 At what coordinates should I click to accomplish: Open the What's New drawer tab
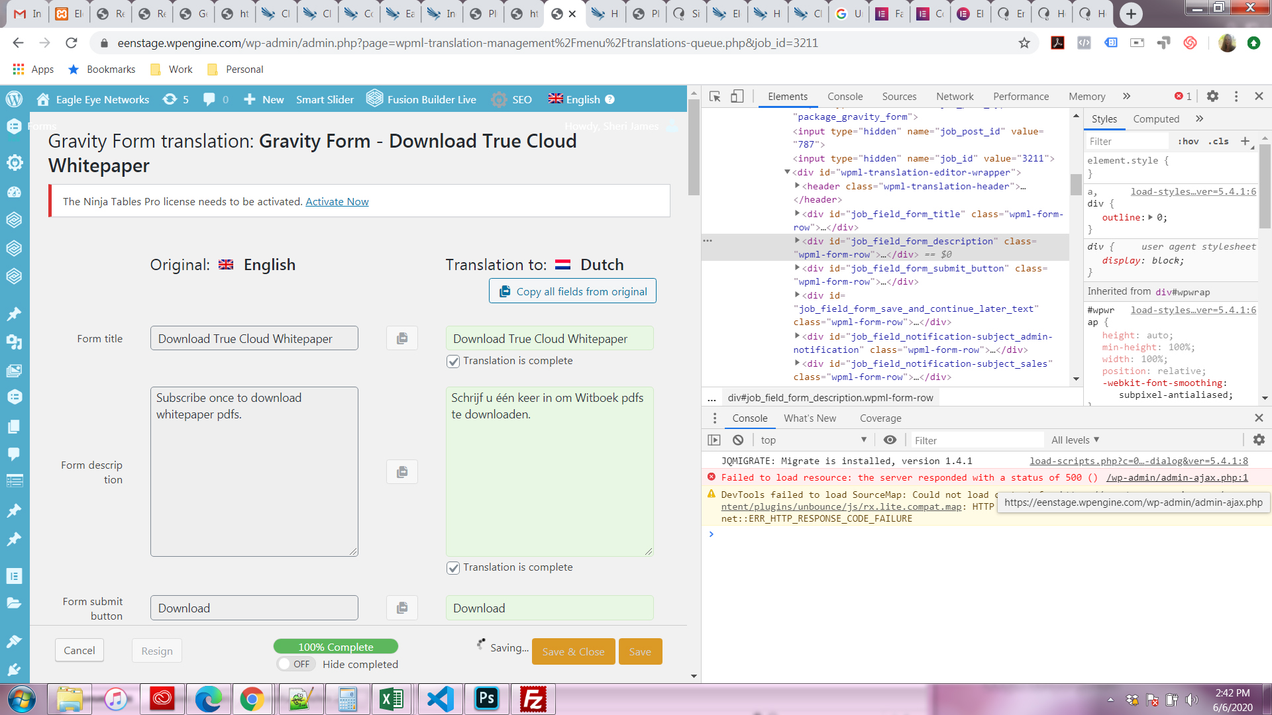point(810,418)
